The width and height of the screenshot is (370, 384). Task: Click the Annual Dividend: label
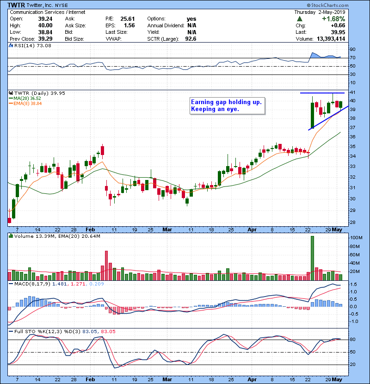(166, 25)
